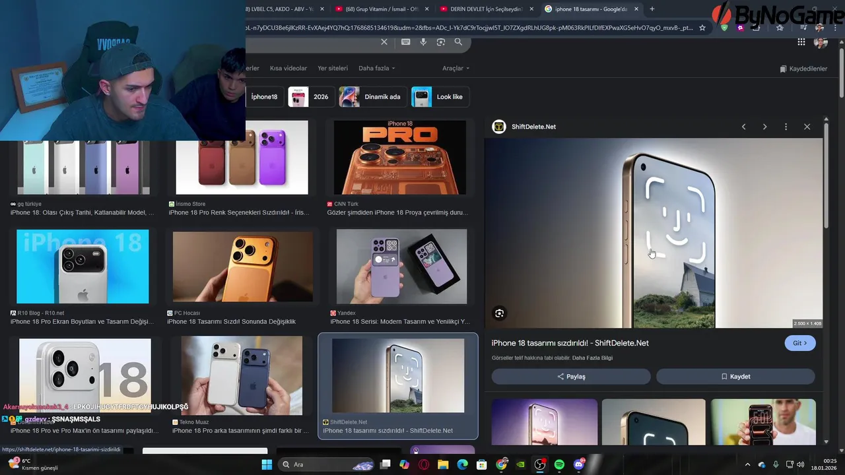The height and width of the screenshot is (475, 845).
Task: Click the magnifier search submit icon
Action: click(x=458, y=42)
